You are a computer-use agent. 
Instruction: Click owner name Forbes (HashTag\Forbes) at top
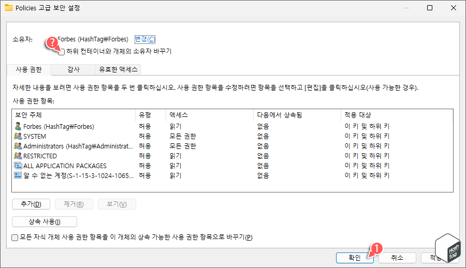(x=93, y=39)
